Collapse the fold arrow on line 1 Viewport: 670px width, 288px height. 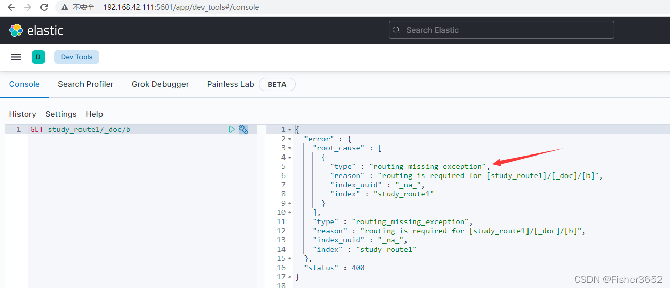[290, 130]
